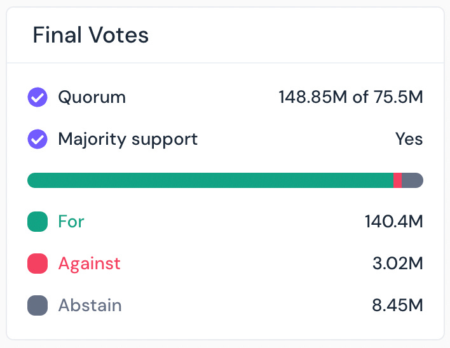Screen dimensions: 450x348
Task: Click the 3.02M Against vote total
Action: click(x=397, y=264)
